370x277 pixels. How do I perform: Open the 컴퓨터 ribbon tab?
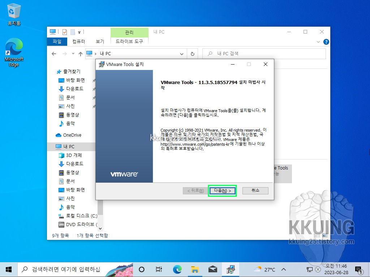pos(78,41)
